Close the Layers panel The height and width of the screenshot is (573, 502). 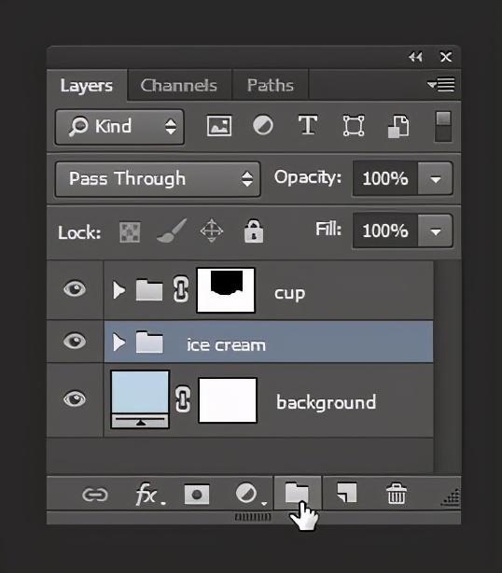[x=446, y=57]
